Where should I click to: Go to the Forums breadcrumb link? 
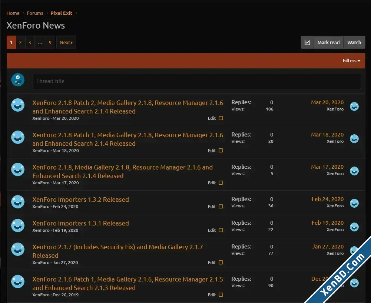(35, 13)
